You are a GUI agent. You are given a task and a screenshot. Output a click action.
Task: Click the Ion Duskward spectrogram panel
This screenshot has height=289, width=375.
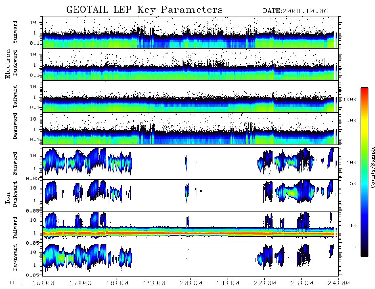pyautogui.click(x=190, y=195)
